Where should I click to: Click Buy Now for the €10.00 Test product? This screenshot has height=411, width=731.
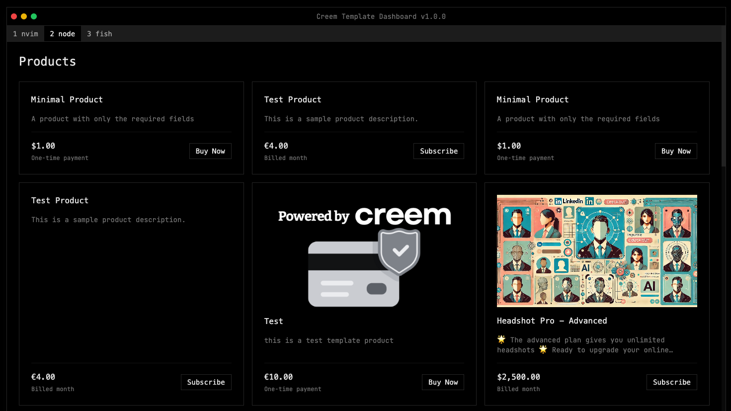[443, 382]
